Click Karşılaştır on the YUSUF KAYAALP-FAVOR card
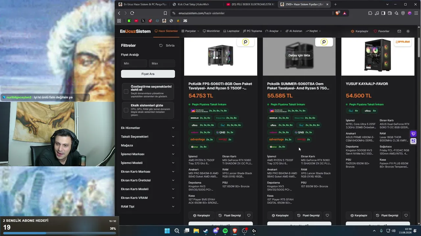This screenshot has width=421, height=236. (x=358, y=215)
